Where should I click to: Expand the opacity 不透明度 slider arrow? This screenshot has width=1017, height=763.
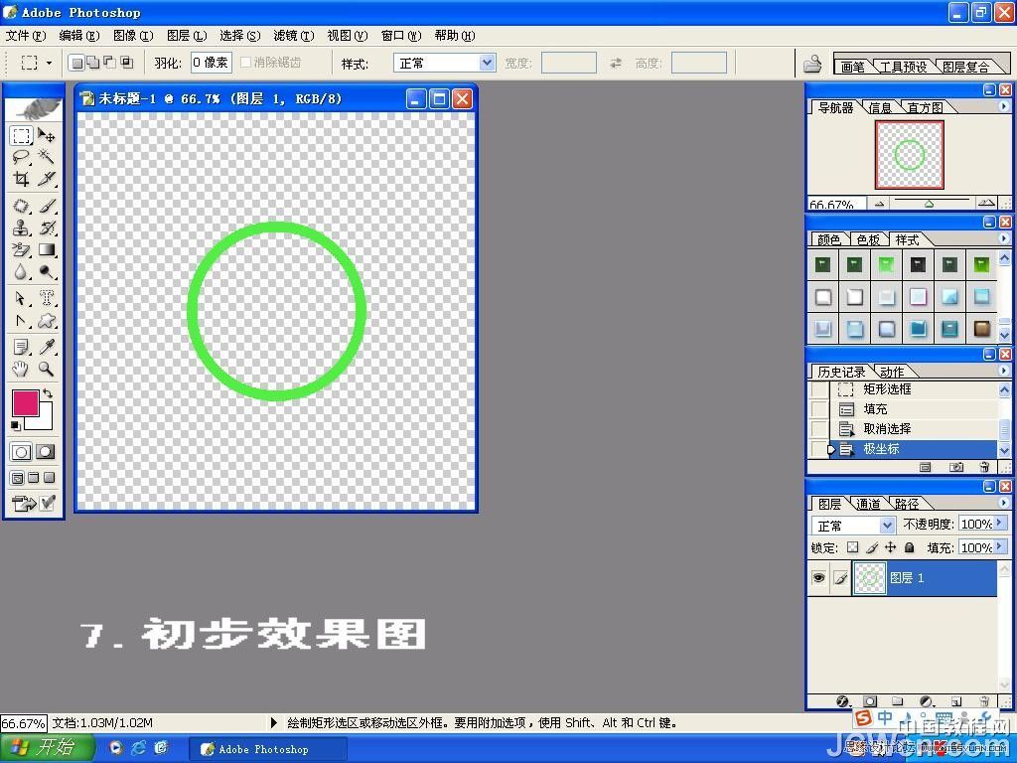(x=999, y=523)
